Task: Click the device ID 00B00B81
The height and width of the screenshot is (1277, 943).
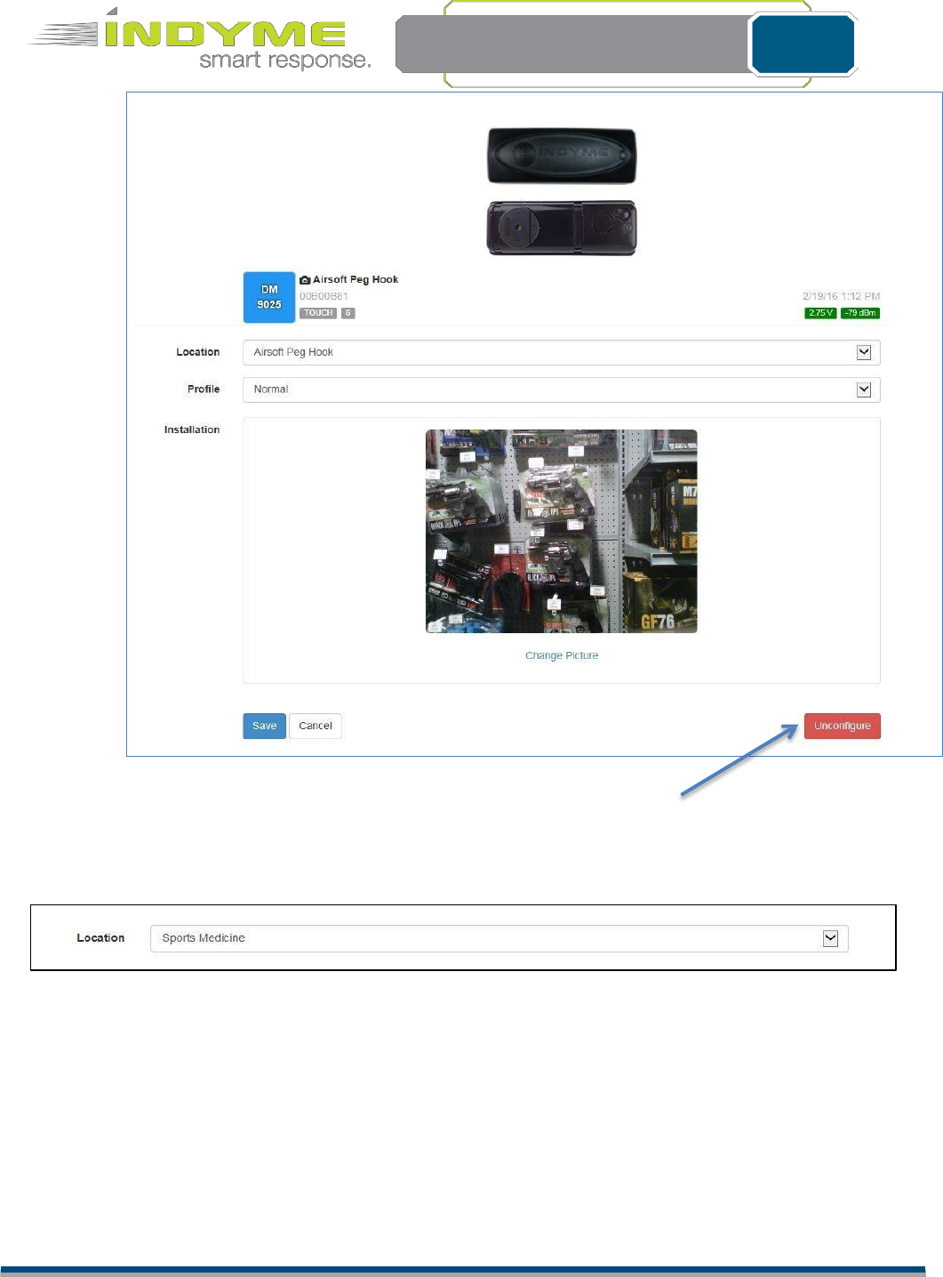Action: [324, 296]
